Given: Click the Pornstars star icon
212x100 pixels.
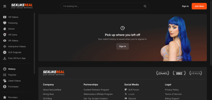Looking at the screenshot, I should pos(5,97).
